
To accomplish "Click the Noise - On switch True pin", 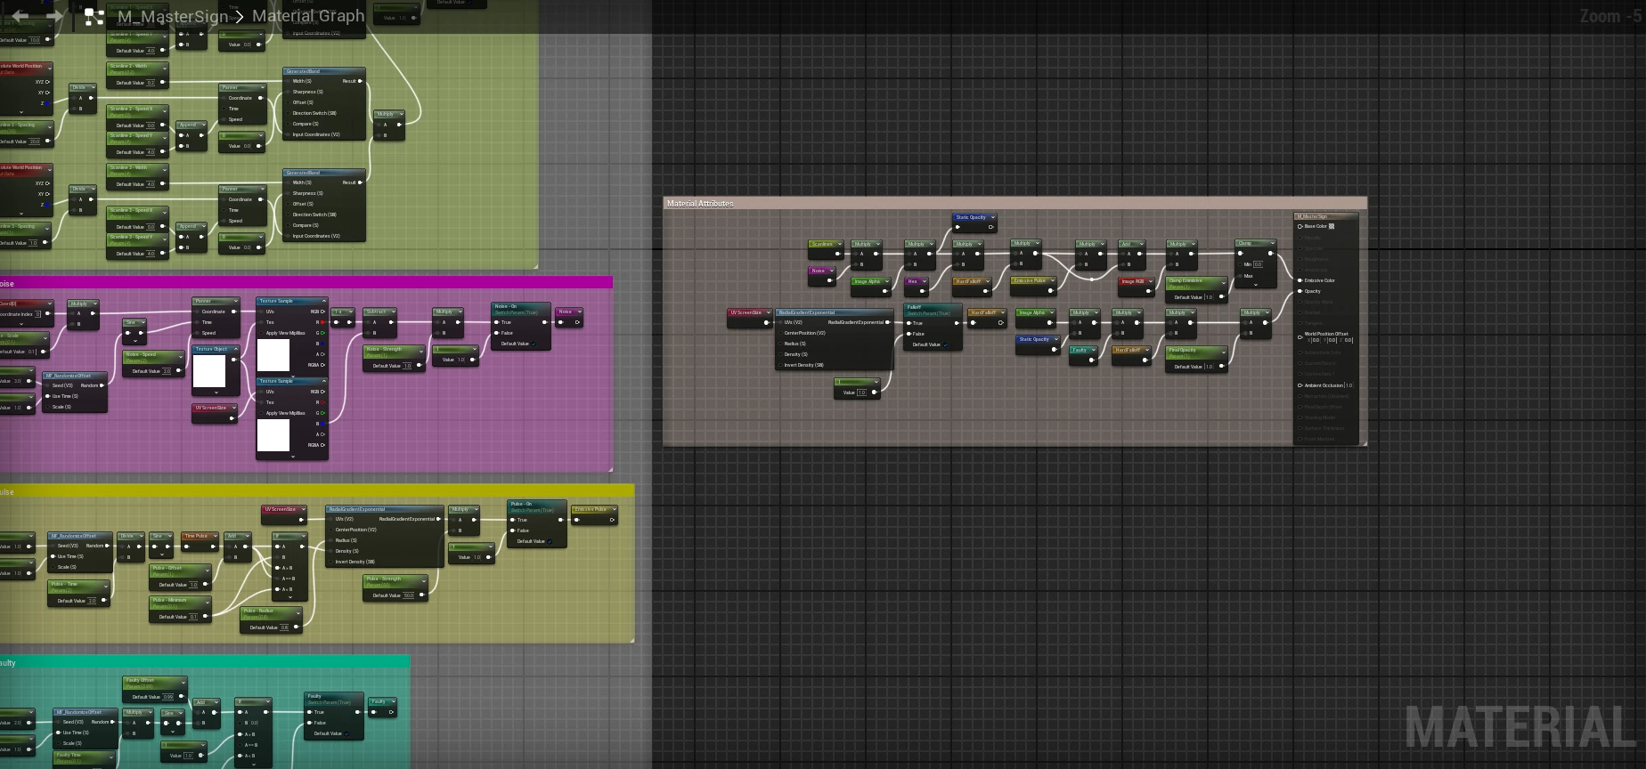I will (498, 322).
